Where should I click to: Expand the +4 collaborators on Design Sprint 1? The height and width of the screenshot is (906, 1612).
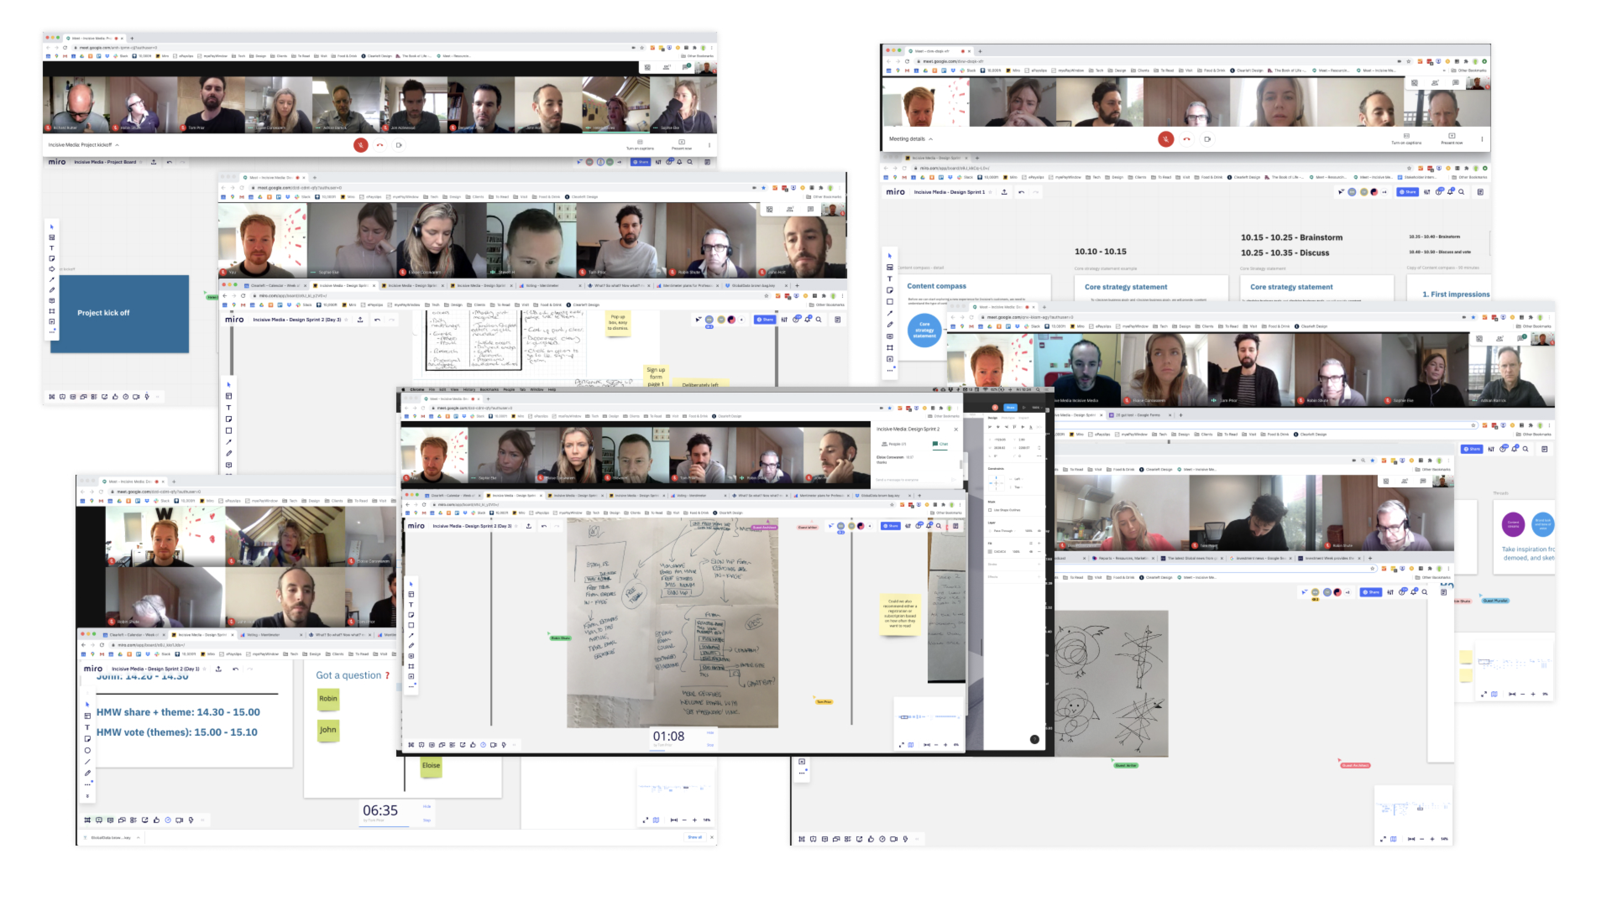tap(1384, 192)
